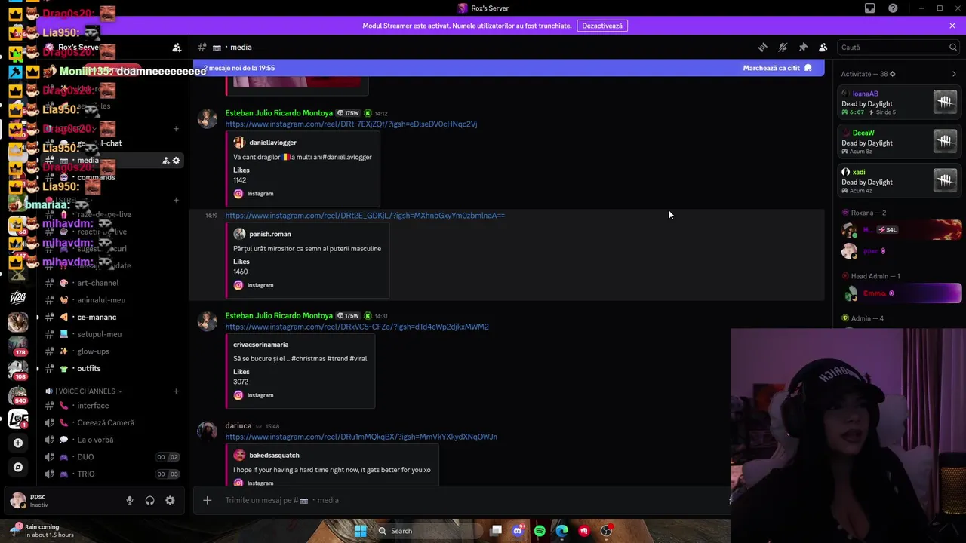Expand Activitate panel chevron arrow
966x543 pixels.
point(954,74)
